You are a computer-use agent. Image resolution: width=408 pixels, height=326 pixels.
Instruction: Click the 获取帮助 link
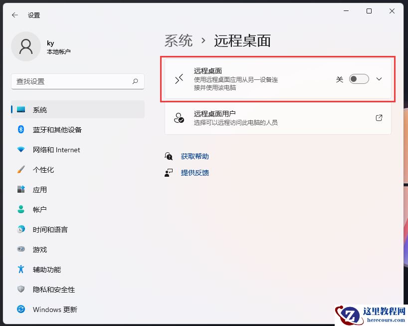pyautogui.click(x=195, y=156)
